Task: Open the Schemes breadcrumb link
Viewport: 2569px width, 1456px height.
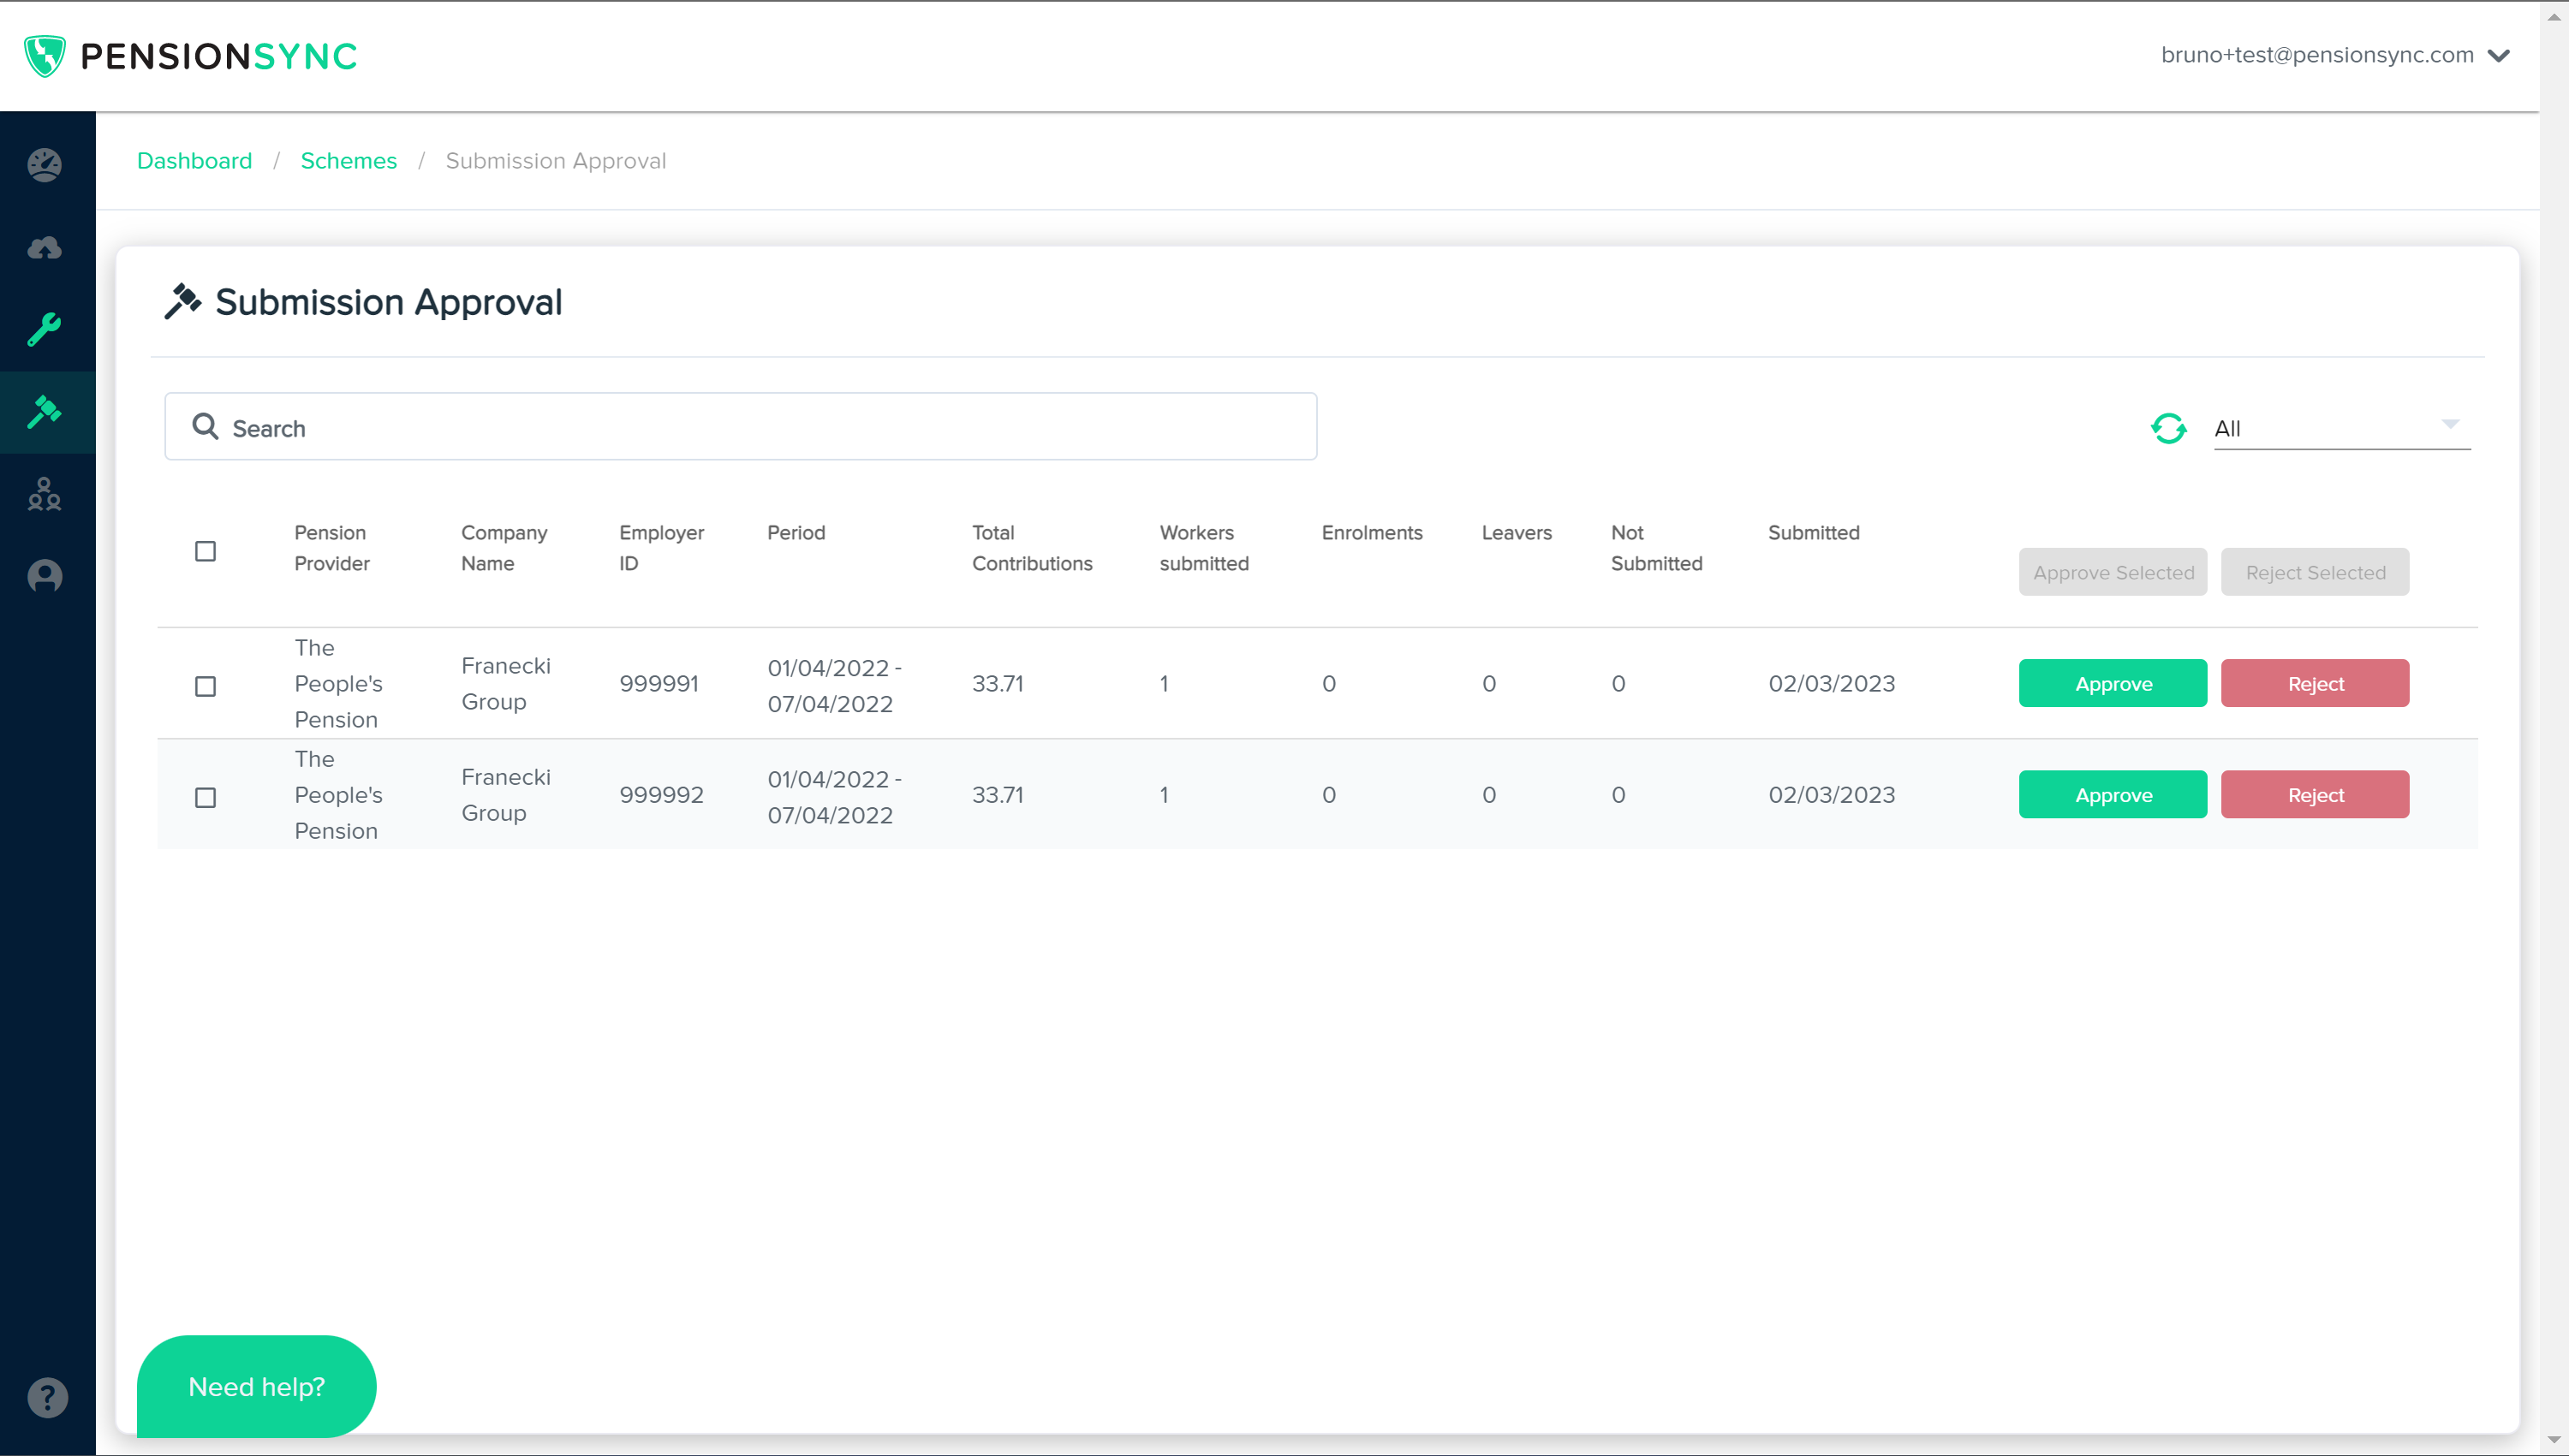Action: pyautogui.click(x=349, y=161)
